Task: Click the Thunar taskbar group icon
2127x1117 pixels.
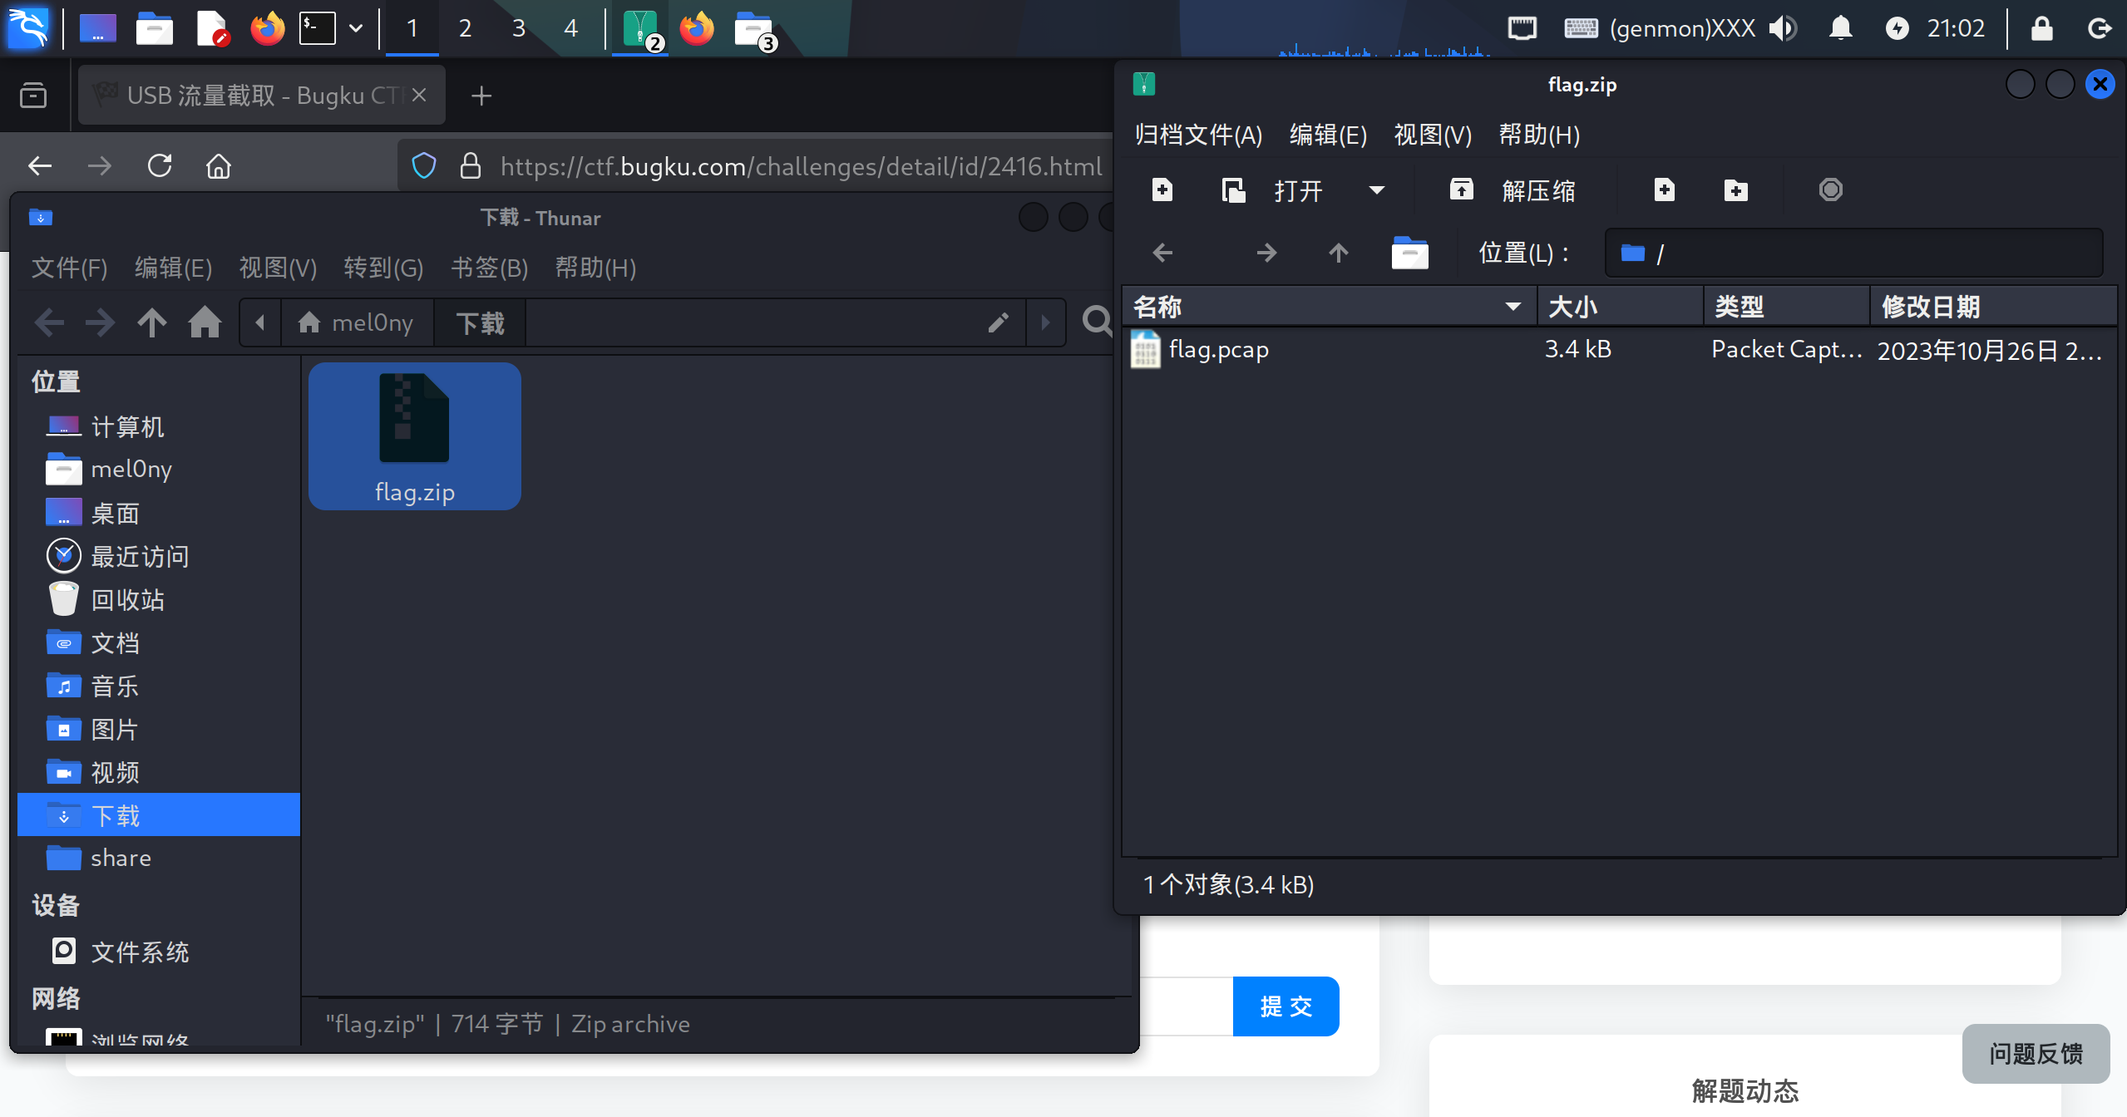Action: (755, 30)
